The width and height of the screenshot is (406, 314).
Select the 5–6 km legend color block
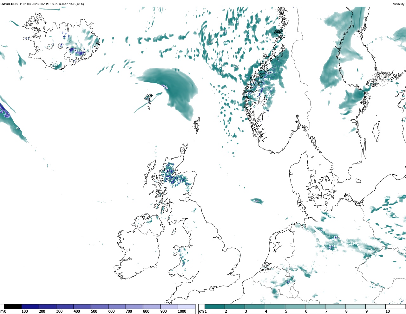[x=295, y=306]
